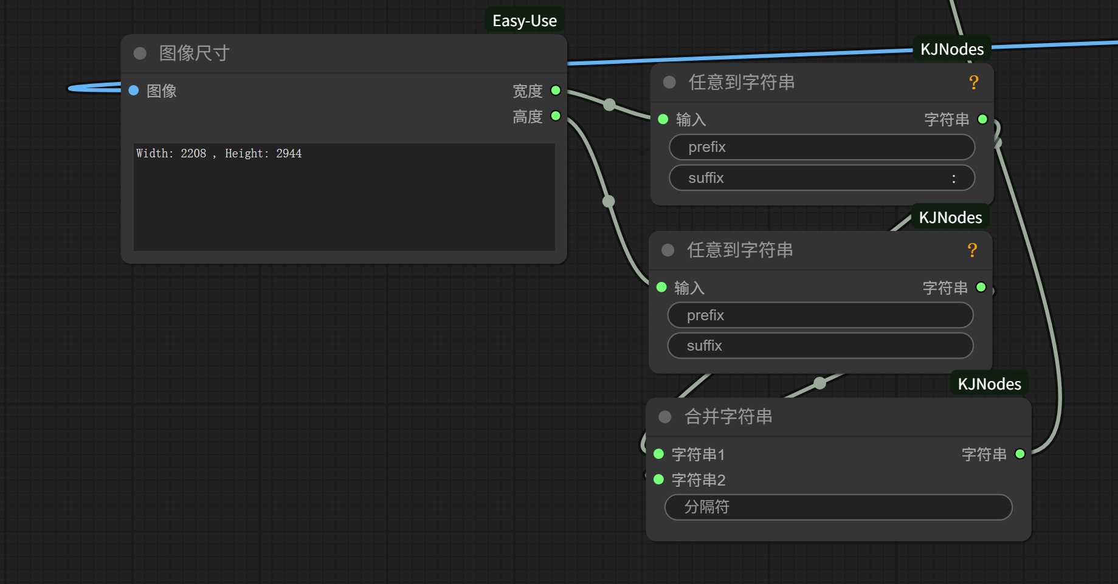Collapse the 图像尺寸 node using its title dot

[140, 53]
